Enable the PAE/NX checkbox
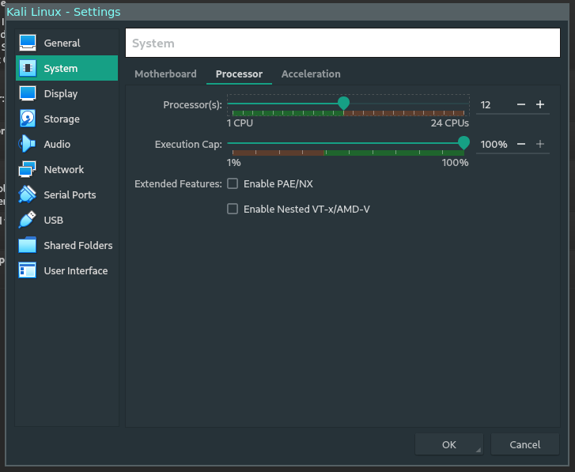Viewport: 575px width, 472px height. tap(233, 183)
